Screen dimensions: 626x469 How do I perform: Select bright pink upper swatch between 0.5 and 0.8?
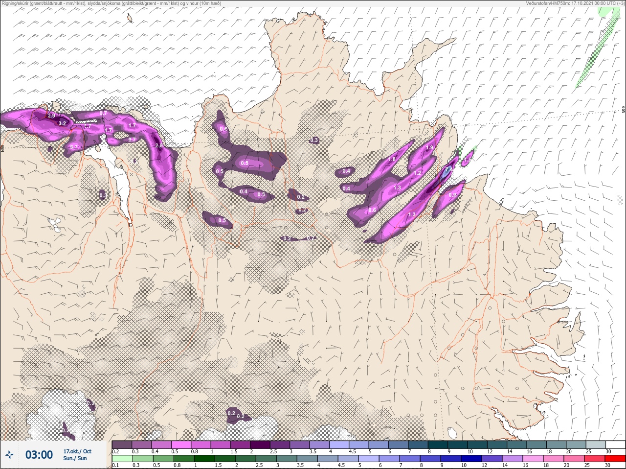point(181,445)
